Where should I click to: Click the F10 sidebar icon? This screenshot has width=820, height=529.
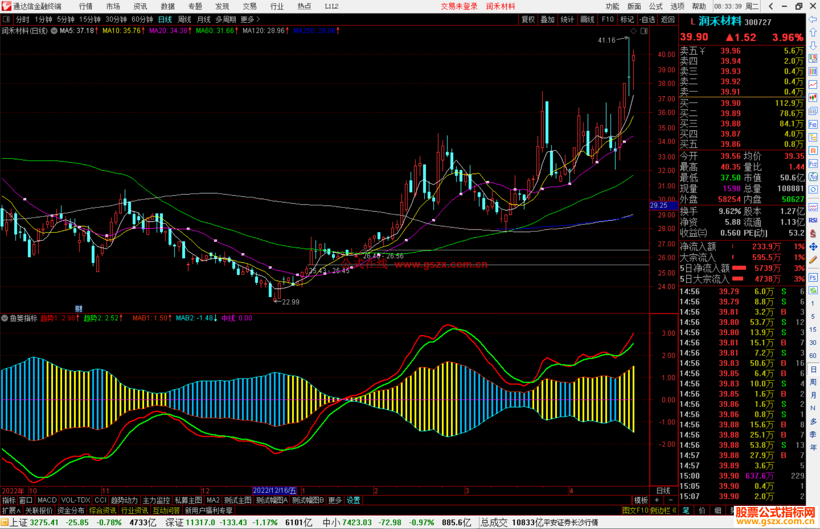tap(813, 124)
